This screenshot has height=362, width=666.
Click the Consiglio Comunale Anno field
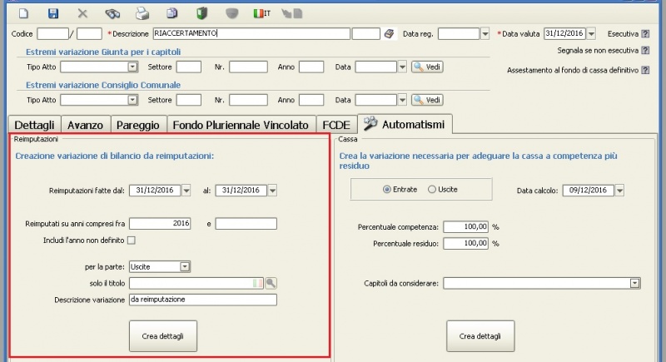click(311, 100)
